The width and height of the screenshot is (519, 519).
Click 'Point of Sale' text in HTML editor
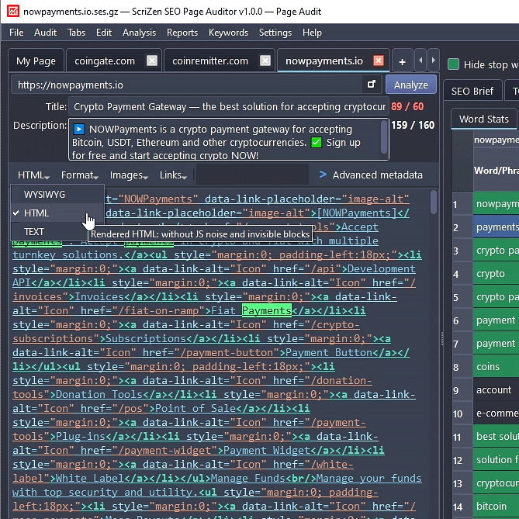tap(195, 408)
